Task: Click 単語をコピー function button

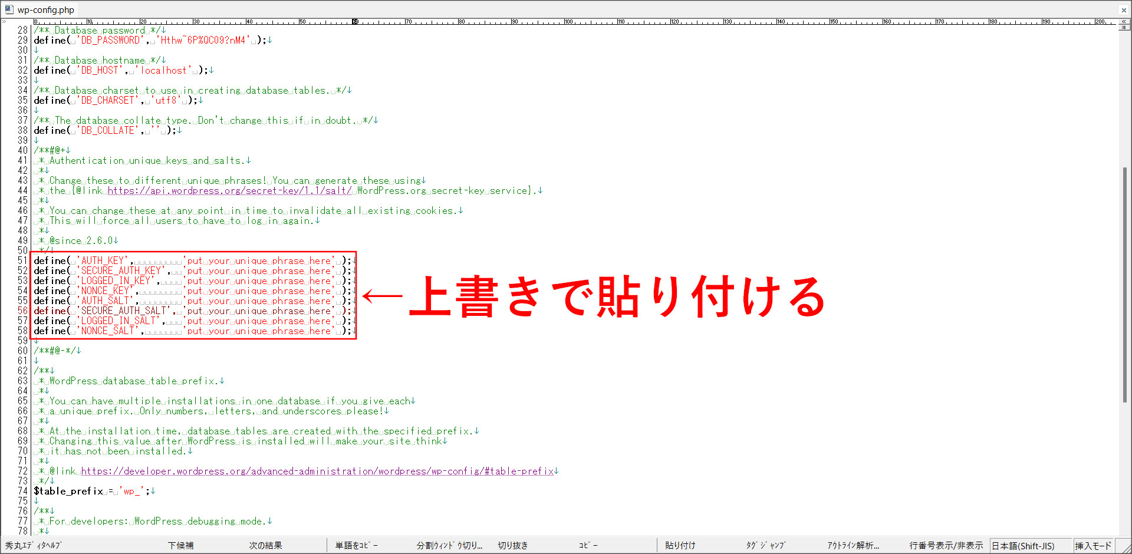Action: coord(357,546)
